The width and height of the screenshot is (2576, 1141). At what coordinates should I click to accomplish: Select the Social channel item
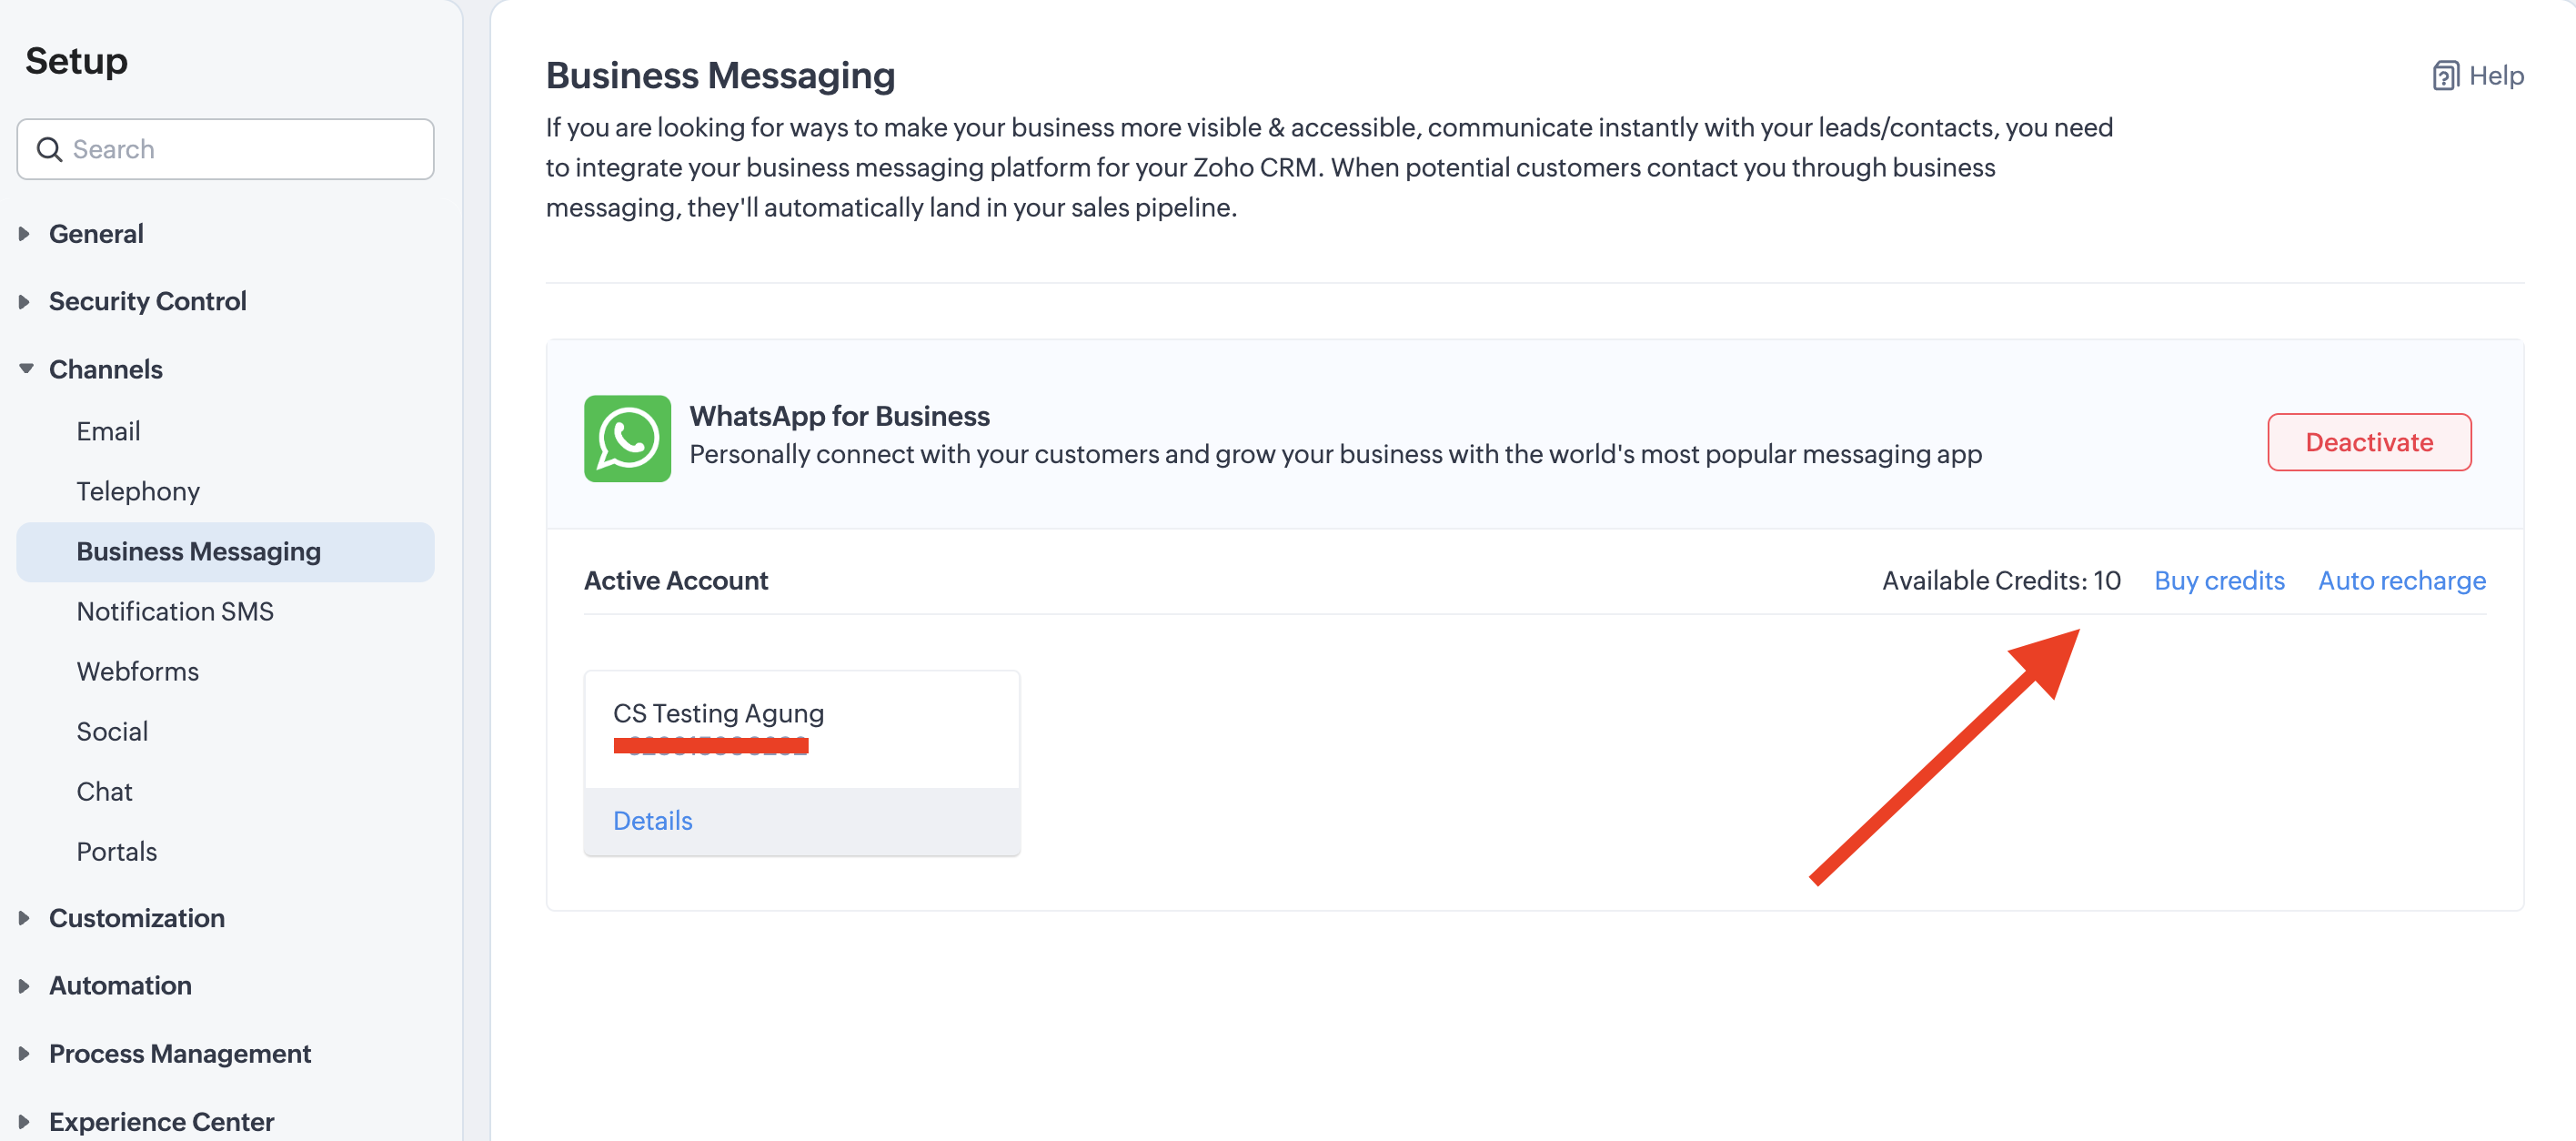(x=112, y=731)
